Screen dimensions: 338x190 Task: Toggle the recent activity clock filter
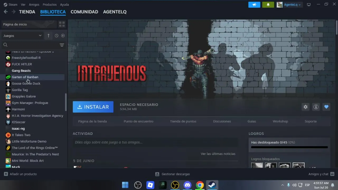(57, 36)
